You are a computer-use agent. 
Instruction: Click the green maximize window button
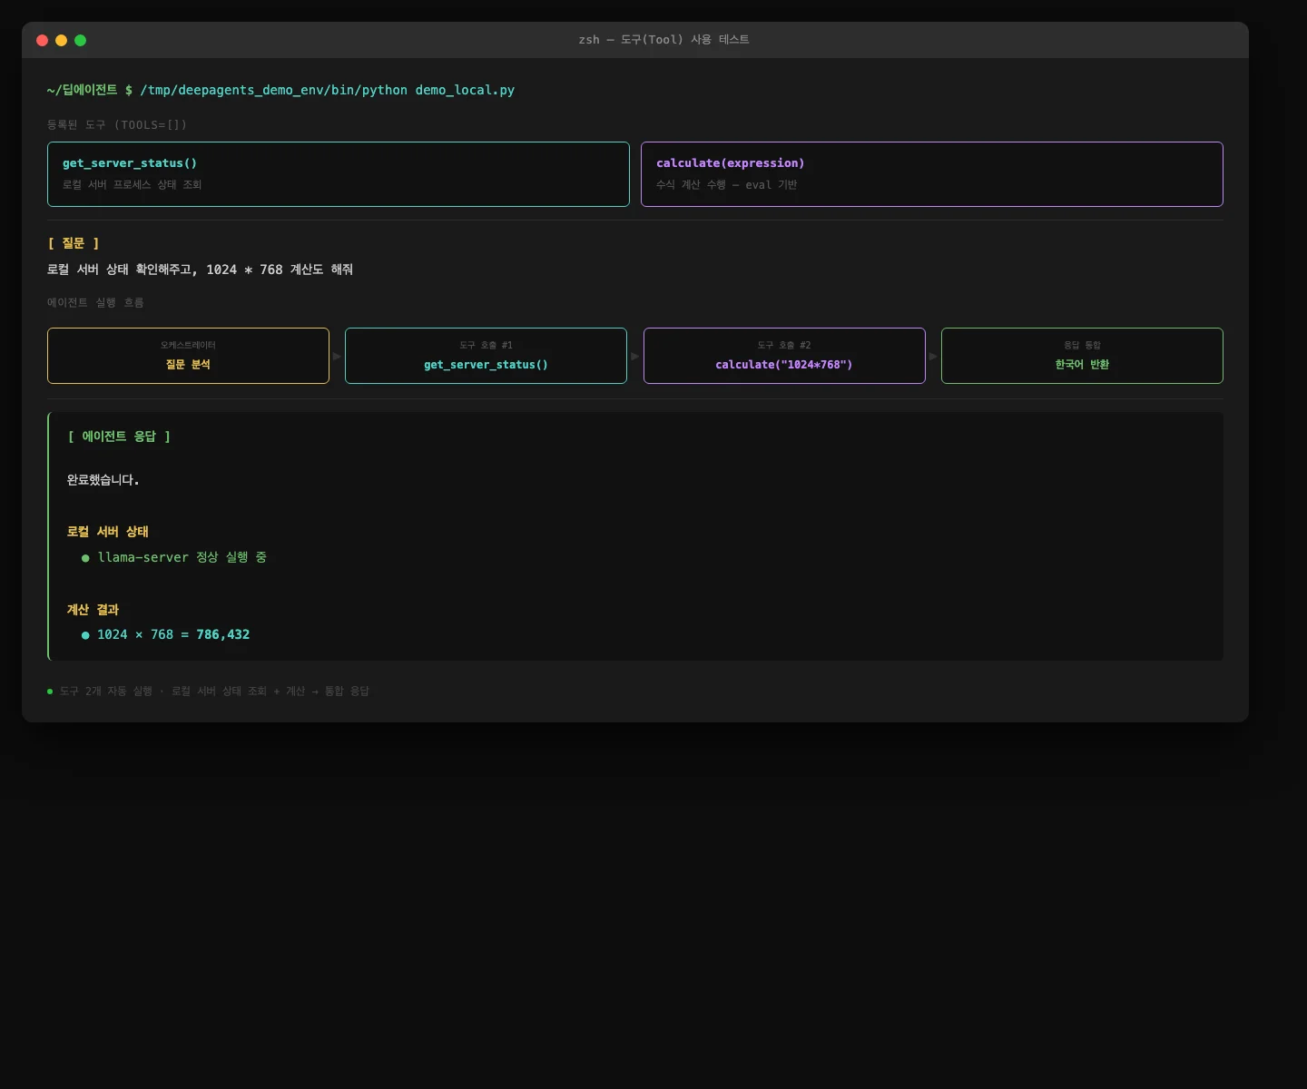point(80,40)
